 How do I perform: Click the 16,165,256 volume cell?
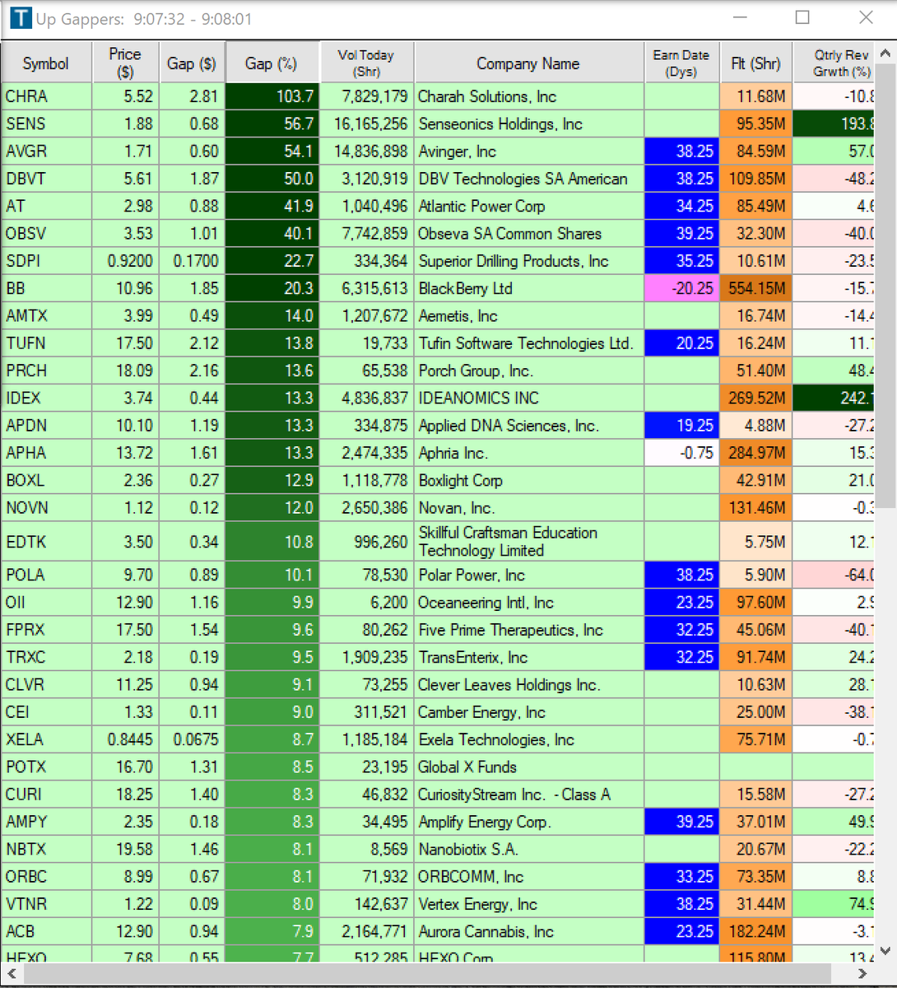(366, 123)
